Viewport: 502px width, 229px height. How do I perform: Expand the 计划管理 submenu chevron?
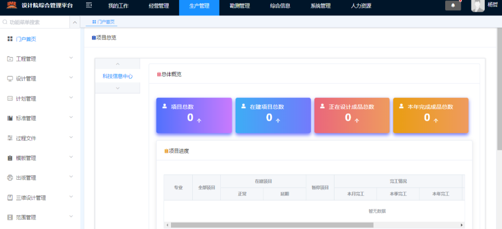[71, 98]
